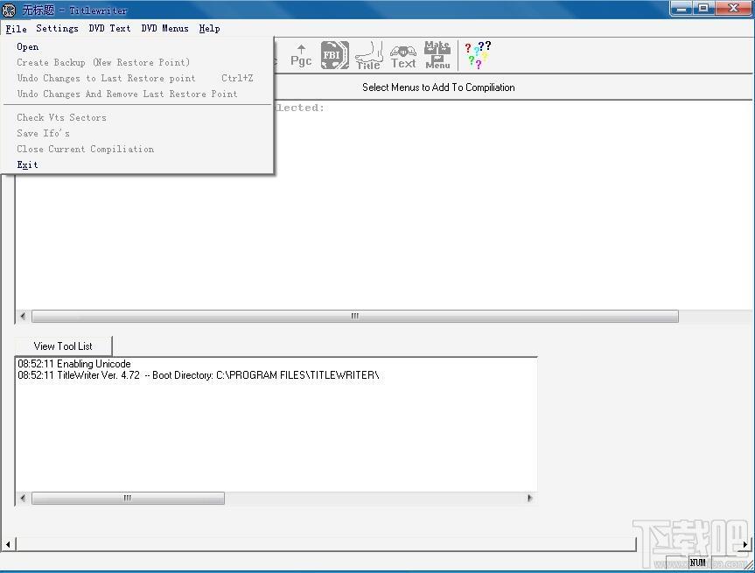The height and width of the screenshot is (573, 755).
Task: Click the Make Menu toolbar icon
Action: click(437, 55)
